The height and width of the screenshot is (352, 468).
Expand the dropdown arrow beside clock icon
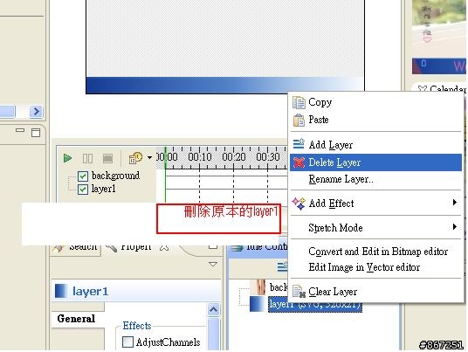click(149, 157)
